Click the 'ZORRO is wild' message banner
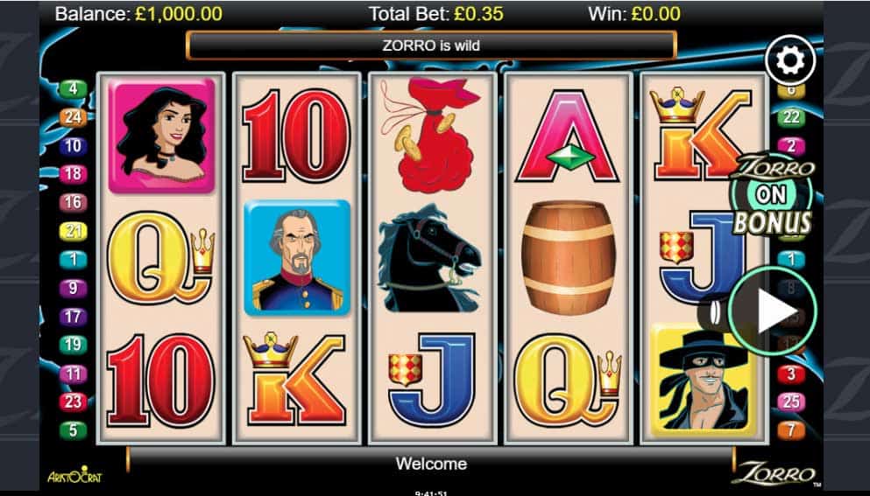Screen dimensions: 870x496 click(431, 45)
